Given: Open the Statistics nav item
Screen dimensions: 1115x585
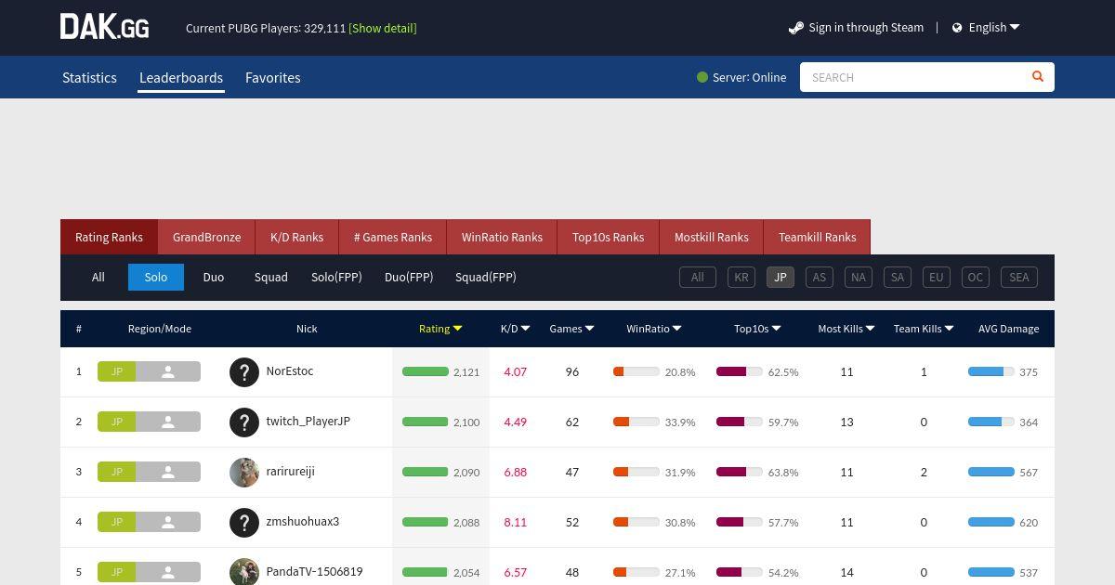Looking at the screenshot, I should coord(89,78).
